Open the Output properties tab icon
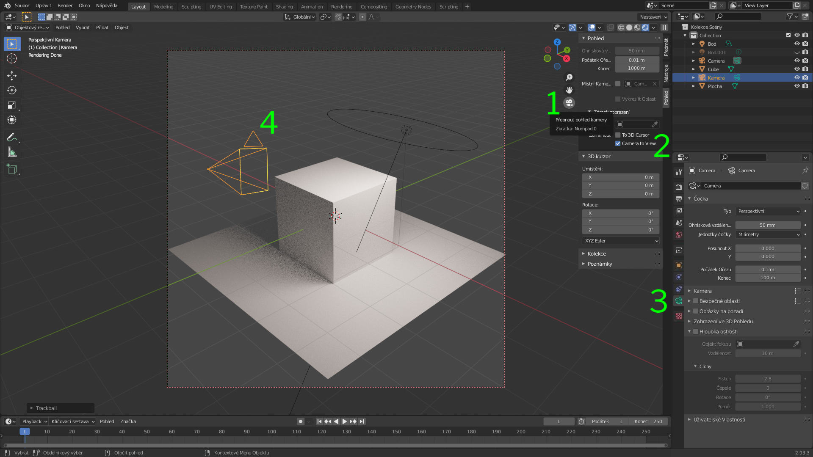Image resolution: width=813 pixels, height=457 pixels. coord(679,199)
